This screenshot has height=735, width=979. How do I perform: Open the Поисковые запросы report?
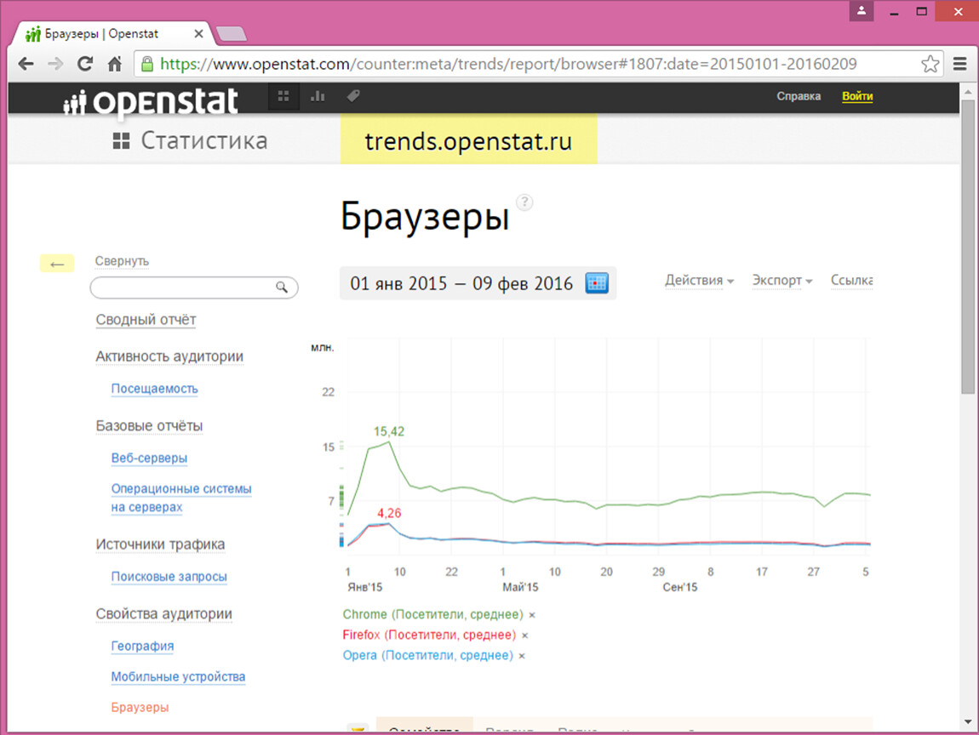click(169, 577)
